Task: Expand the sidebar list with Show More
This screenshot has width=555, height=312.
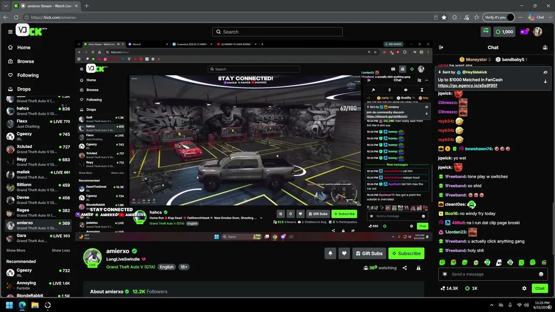Action: coord(16,250)
